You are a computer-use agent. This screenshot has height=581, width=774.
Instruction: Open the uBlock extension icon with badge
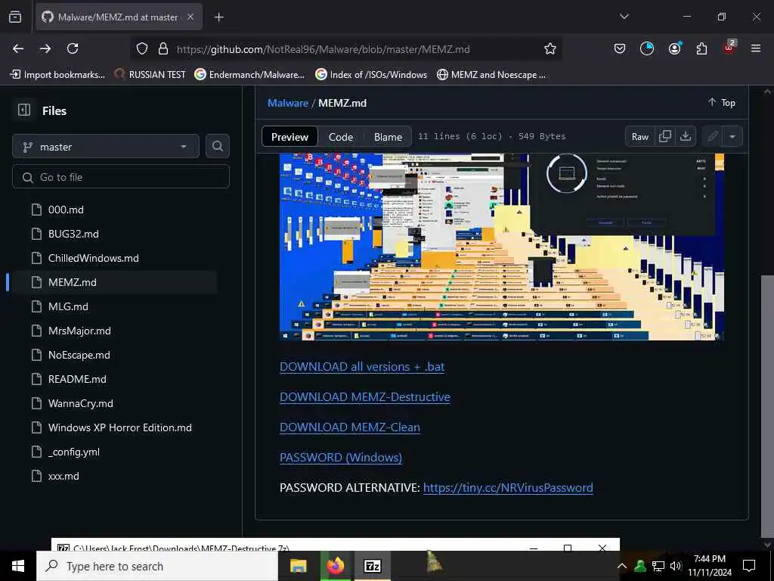point(729,48)
